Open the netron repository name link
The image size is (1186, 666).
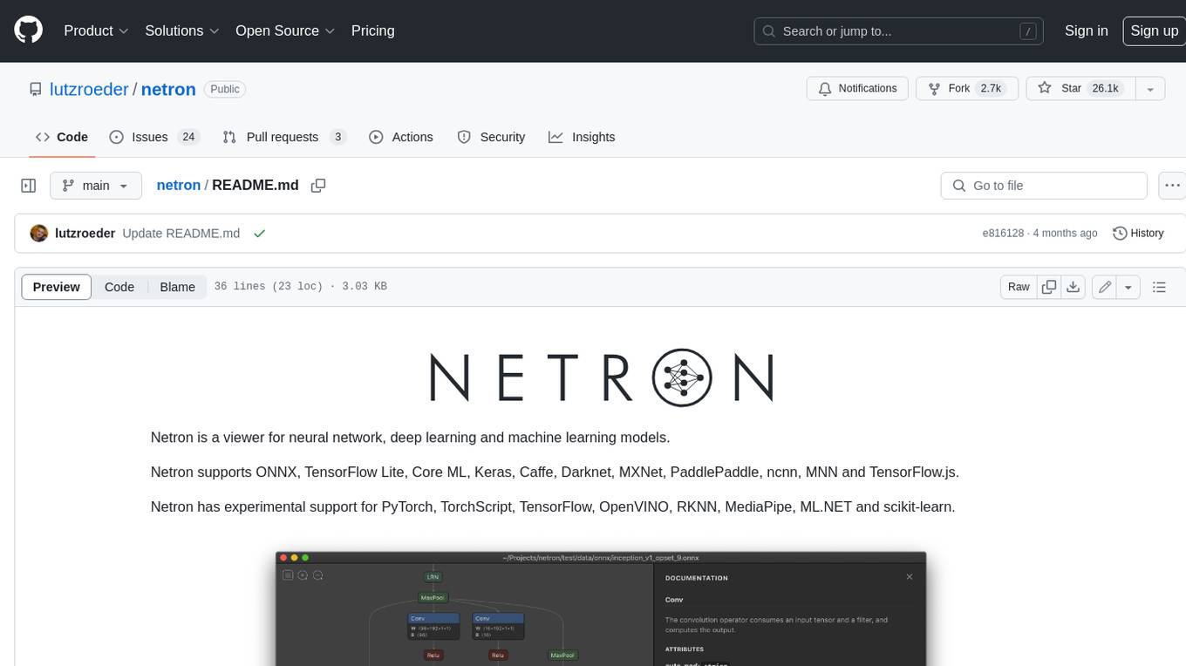click(x=168, y=89)
